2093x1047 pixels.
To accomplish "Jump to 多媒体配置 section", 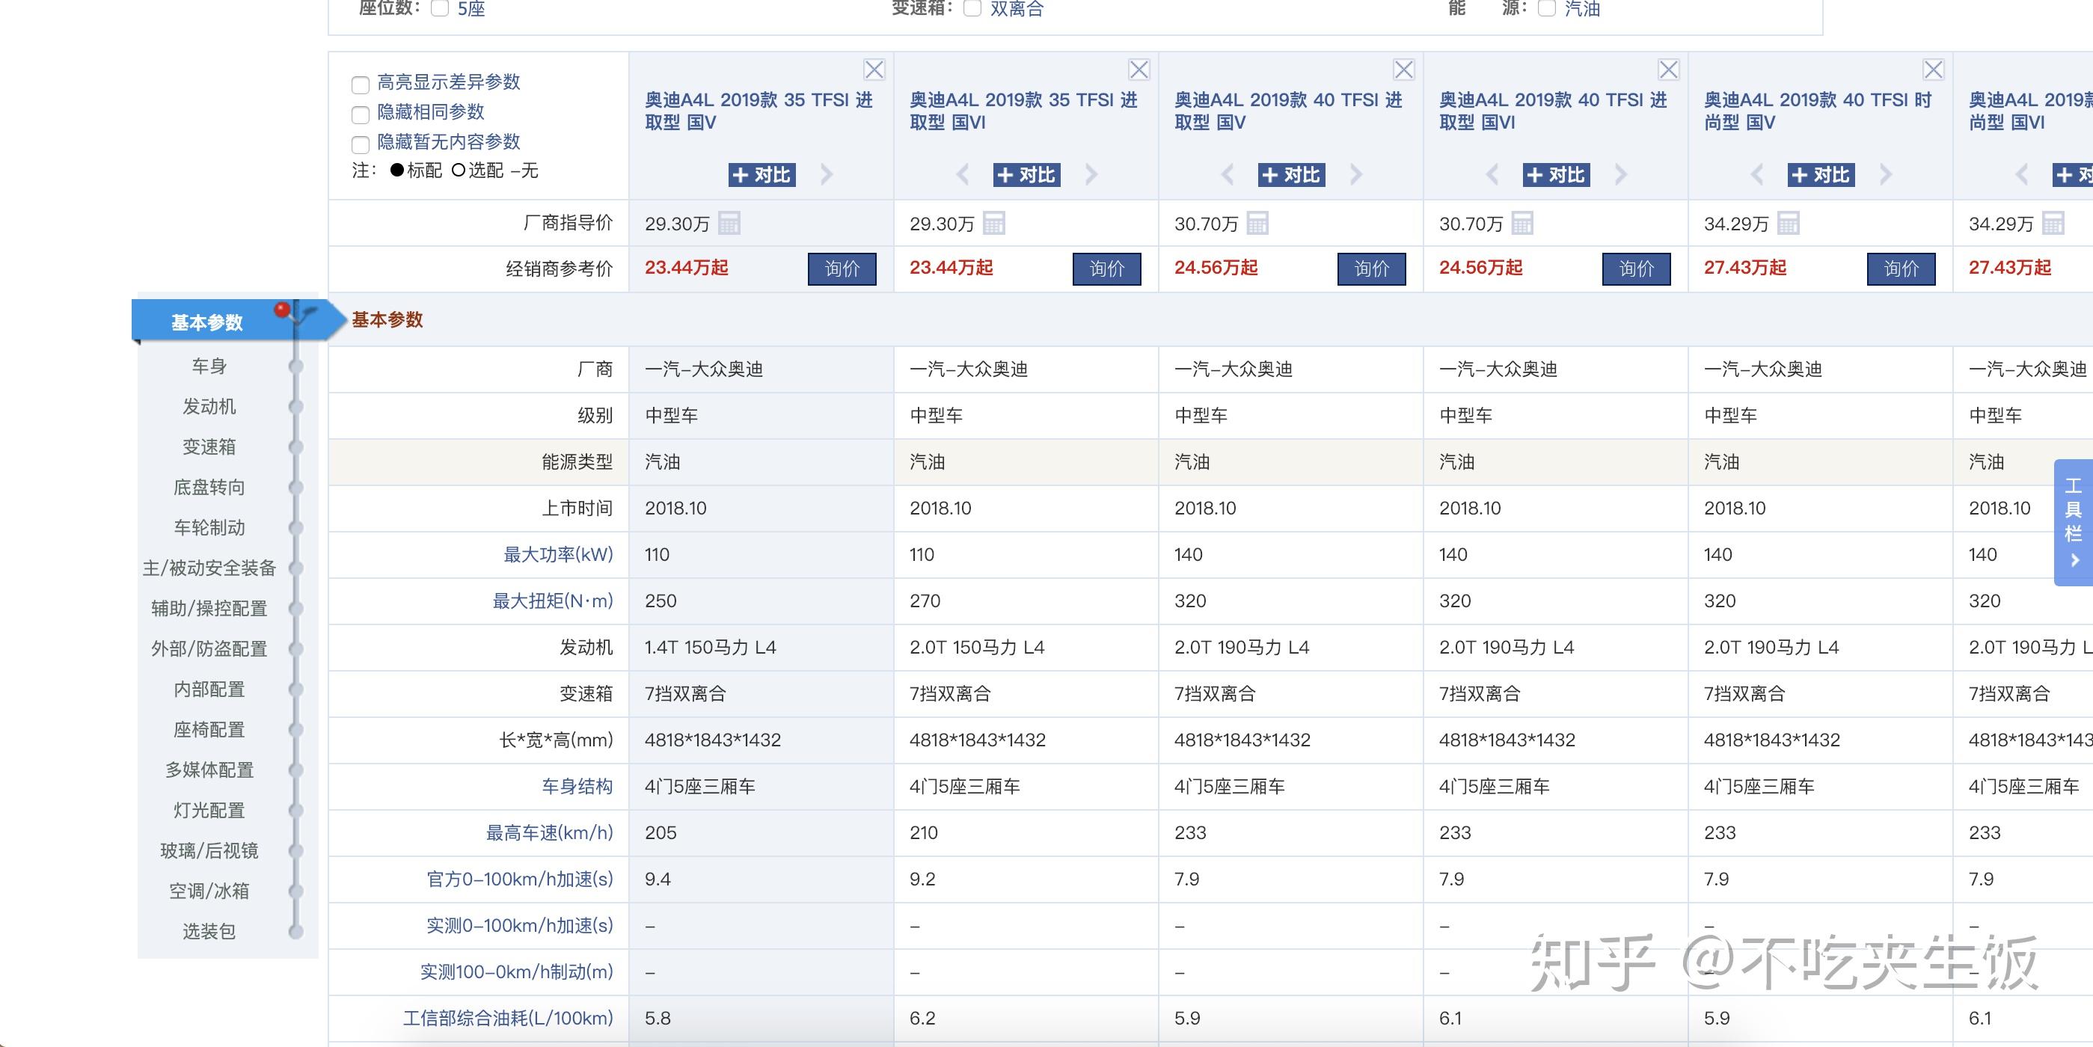I will tap(209, 770).
